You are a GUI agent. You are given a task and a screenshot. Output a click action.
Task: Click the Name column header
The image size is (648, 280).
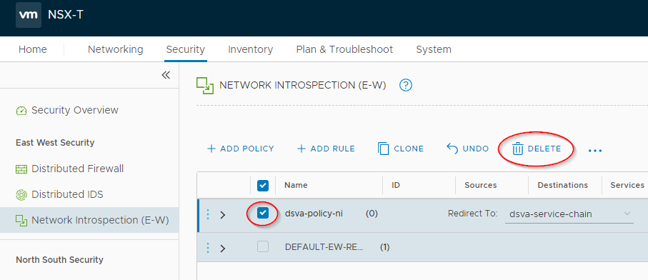[296, 185]
